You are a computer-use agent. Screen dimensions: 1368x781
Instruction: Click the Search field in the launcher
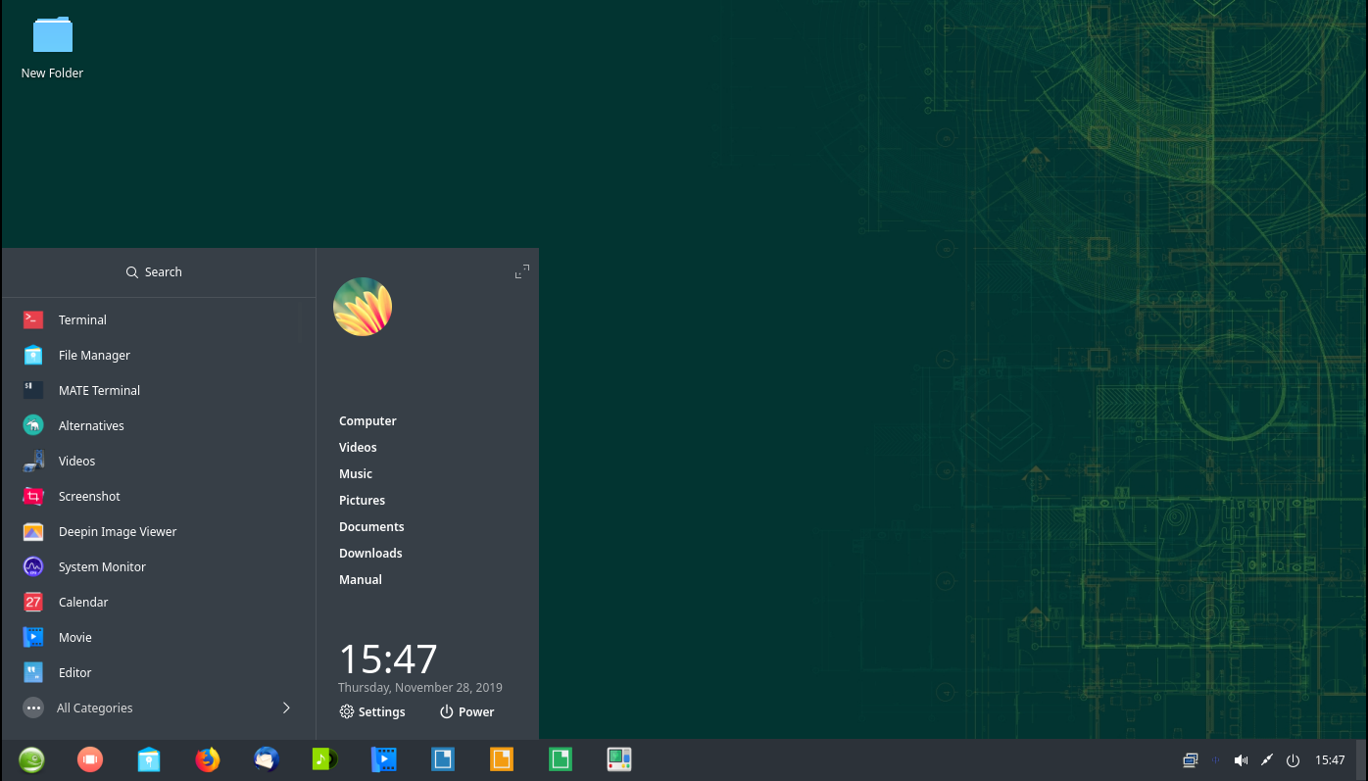click(x=155, y=272)
